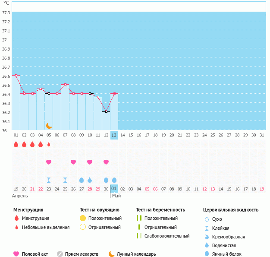Viewport: 270px width, 257px height.
Task: Select the 36.5 temperature peak on day 07
Action: point(65,84)
